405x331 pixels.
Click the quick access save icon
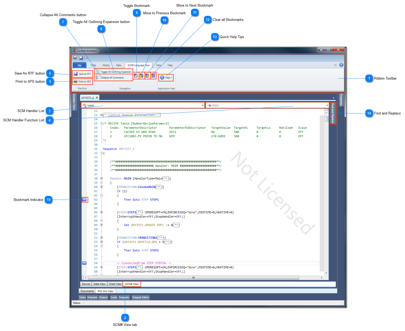pos(81,58)
